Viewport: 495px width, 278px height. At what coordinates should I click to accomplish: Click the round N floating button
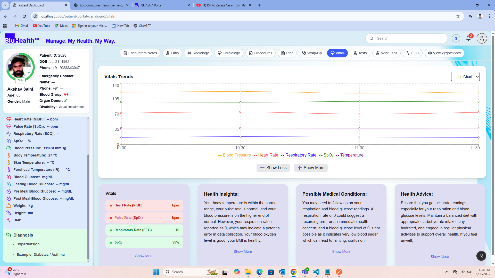(481, 256)
